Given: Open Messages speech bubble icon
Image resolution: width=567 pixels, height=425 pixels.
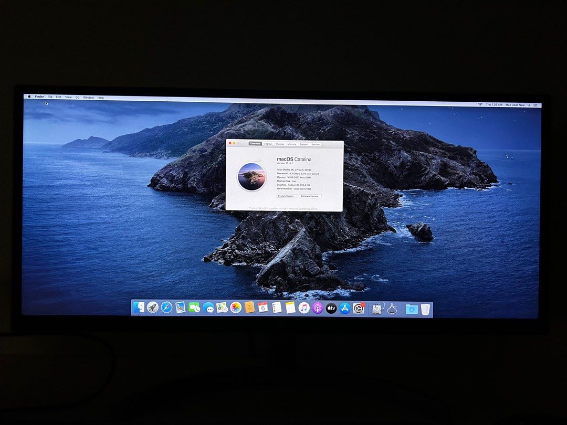Looking at the screenshot, I should point(208,307).
